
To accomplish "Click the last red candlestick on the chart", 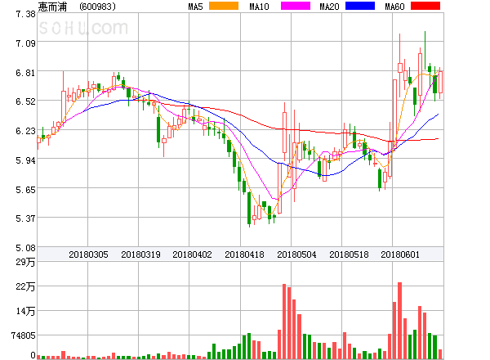I will tap(441, 82).
